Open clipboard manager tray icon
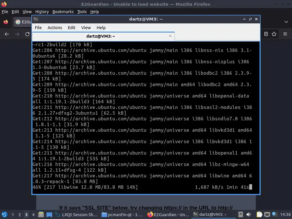292x219 pixels. click(x=259, y=214)
